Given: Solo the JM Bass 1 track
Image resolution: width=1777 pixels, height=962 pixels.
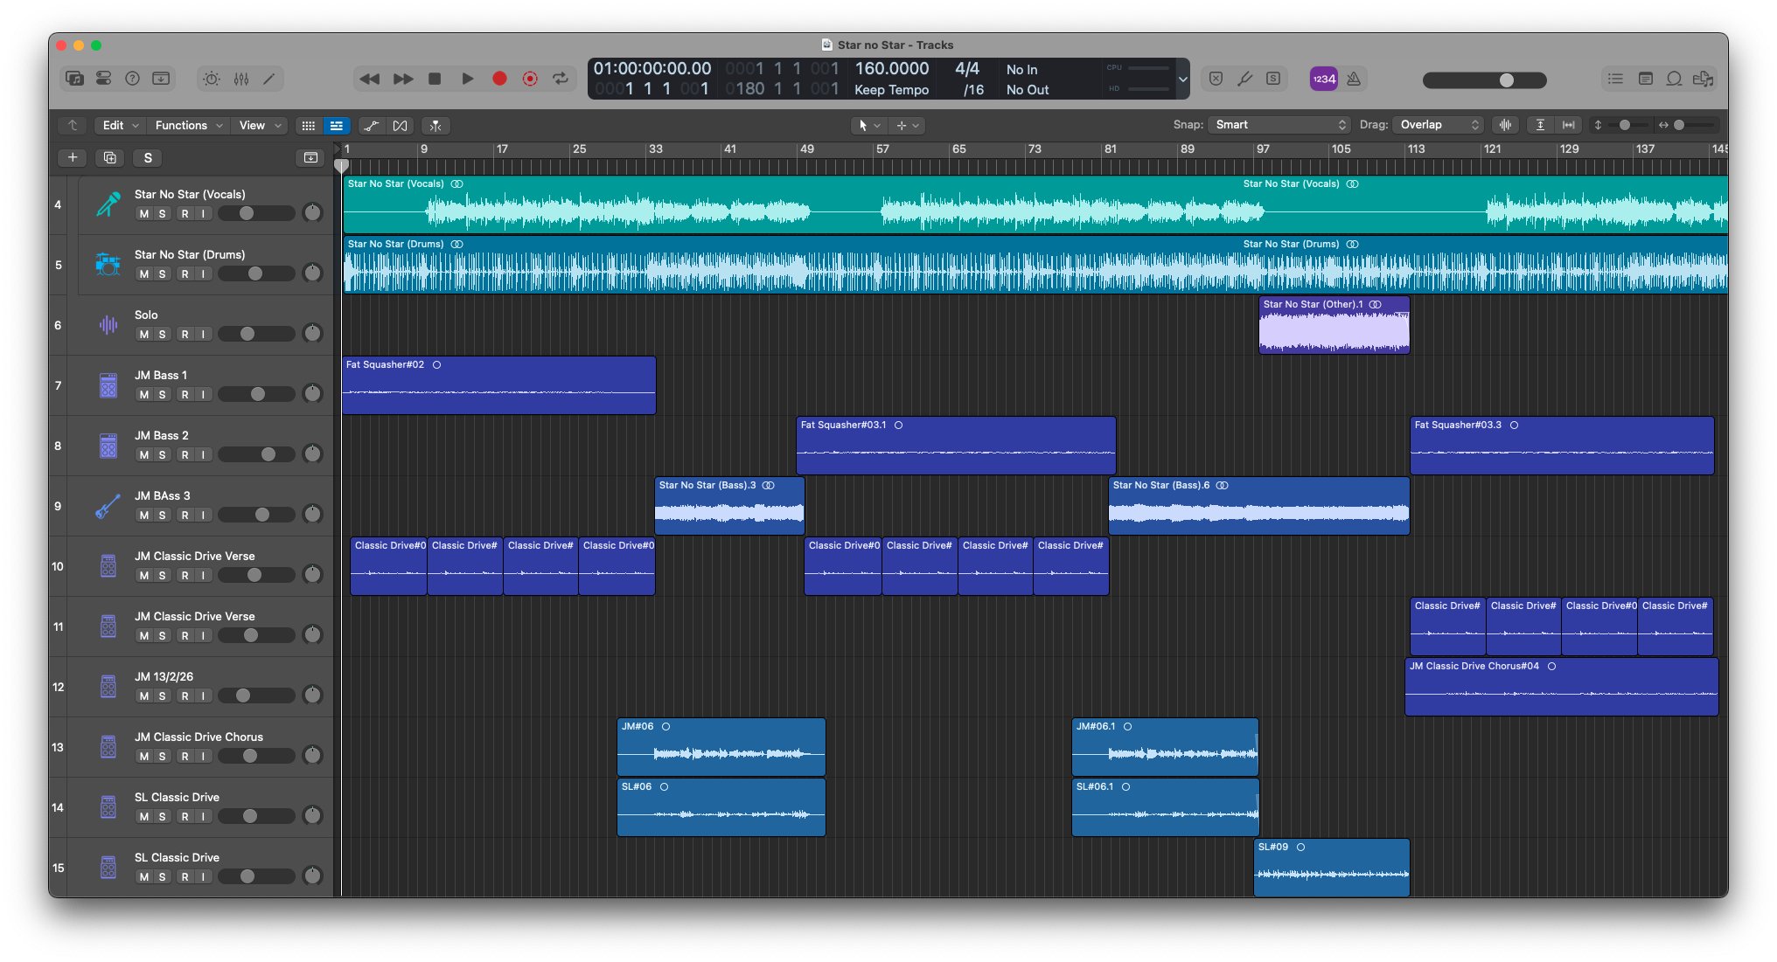Looking at the screenshot, I should coord(162,395).
